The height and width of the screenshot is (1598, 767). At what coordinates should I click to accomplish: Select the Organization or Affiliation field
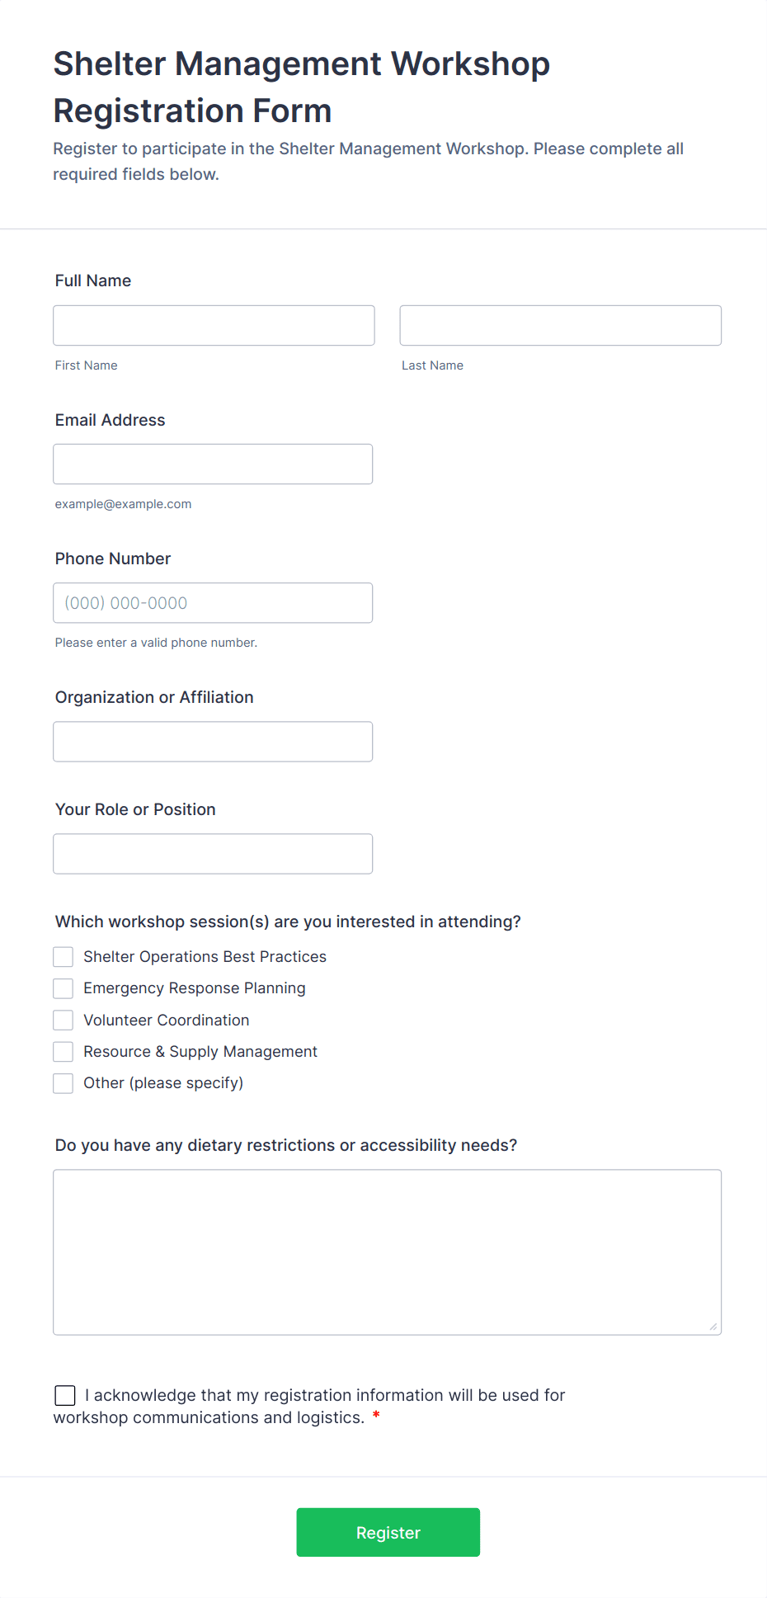point(213,742)
